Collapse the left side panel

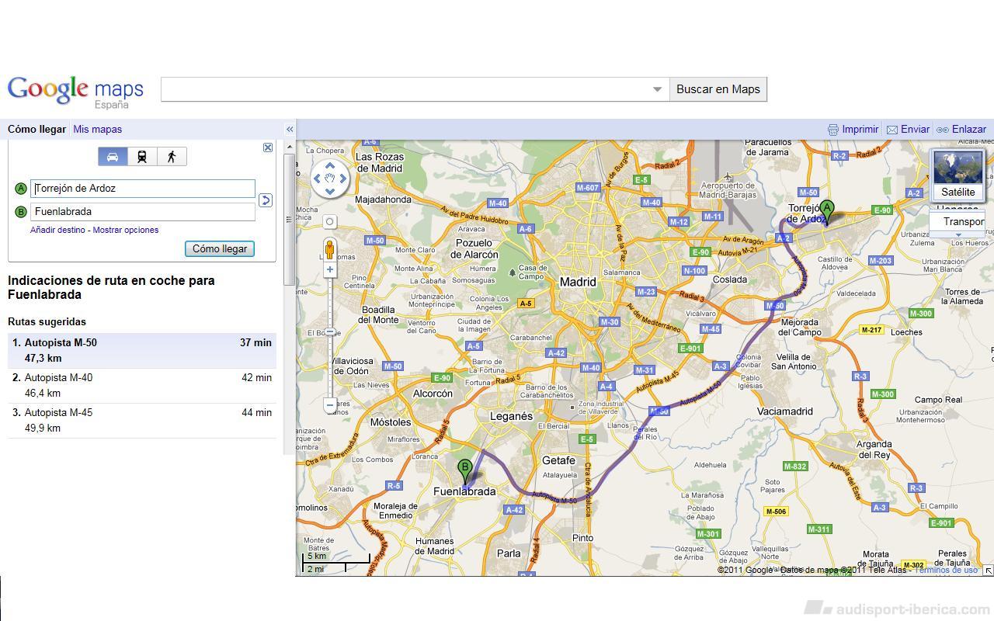click(290, 130)
